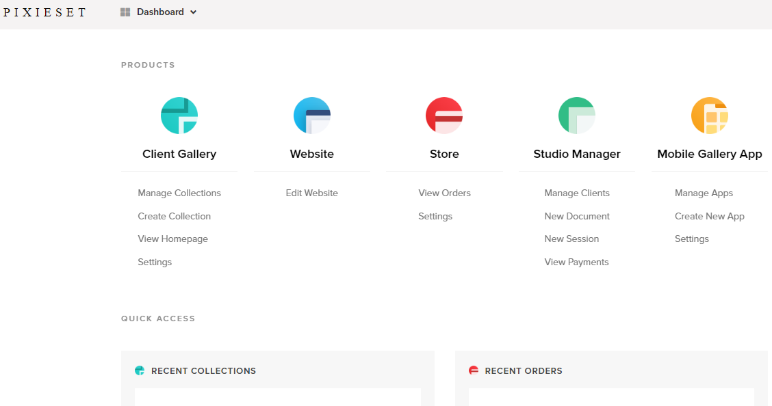Open Settings under Client Gallery
Image resolution: width=772 pixels, height=406 pixels.
(x=155, y=262)
